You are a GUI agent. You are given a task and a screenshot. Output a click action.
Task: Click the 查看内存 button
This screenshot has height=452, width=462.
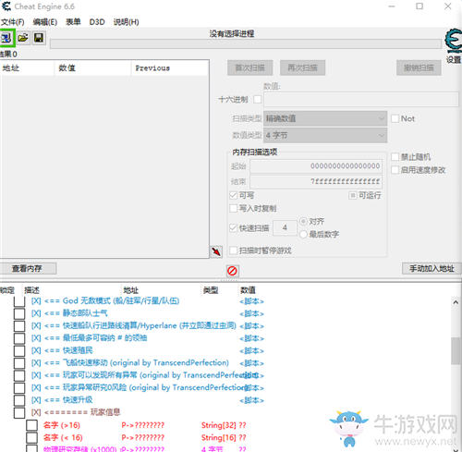coord(28,268)
